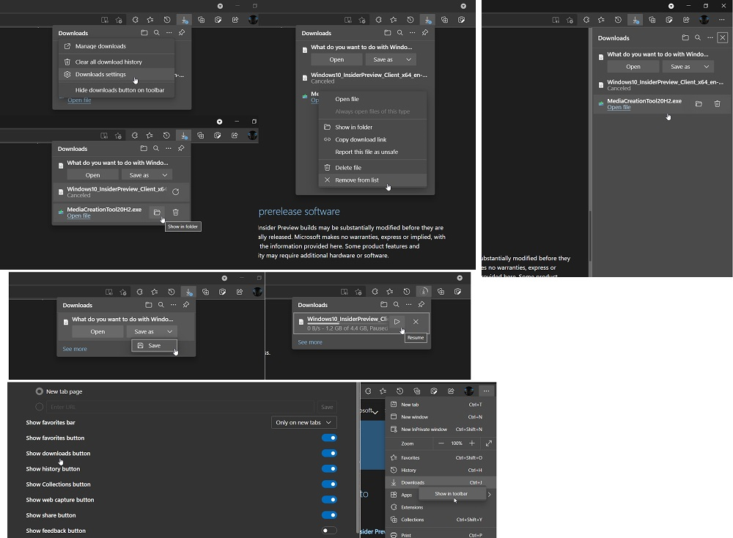Image resolution: width=733 pixels, height=538 pixels.
Task: Click See more link beside Save option
Action: point(75,349)
